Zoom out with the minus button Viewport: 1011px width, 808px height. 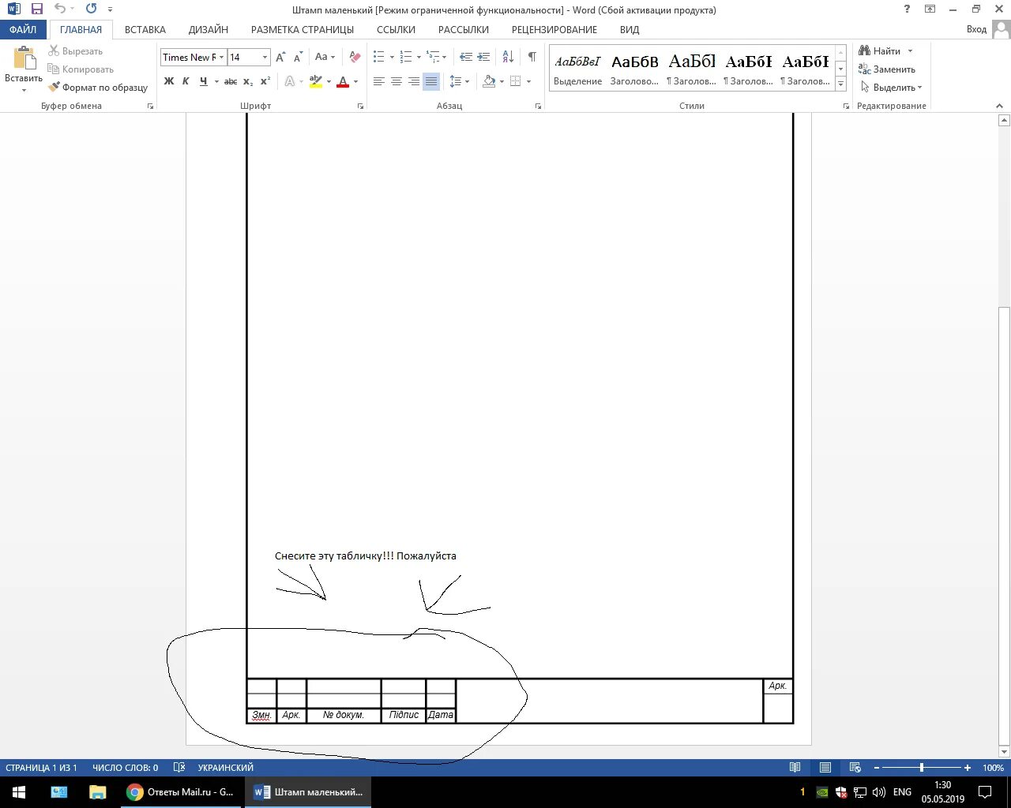(x=876, y=768)
